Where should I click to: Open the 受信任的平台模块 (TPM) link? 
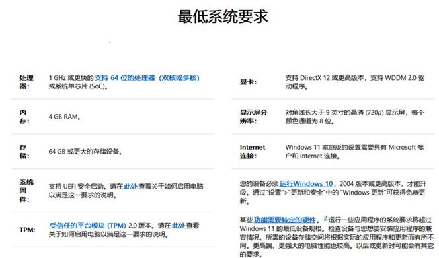[x=88, y=225]
